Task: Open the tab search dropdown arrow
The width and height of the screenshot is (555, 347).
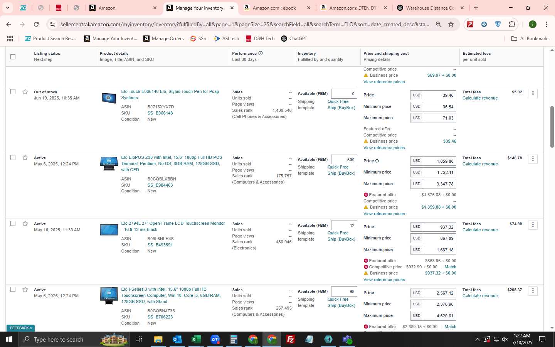Action: click(x=7, y=8)
